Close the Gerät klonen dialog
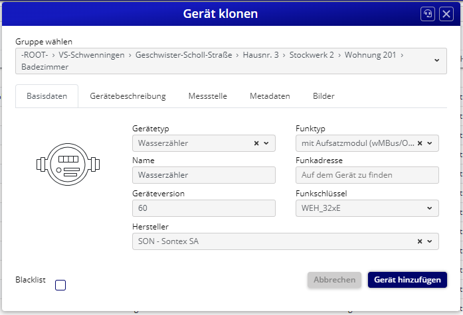This screenshot has width=463, height=315. (446, 14)
